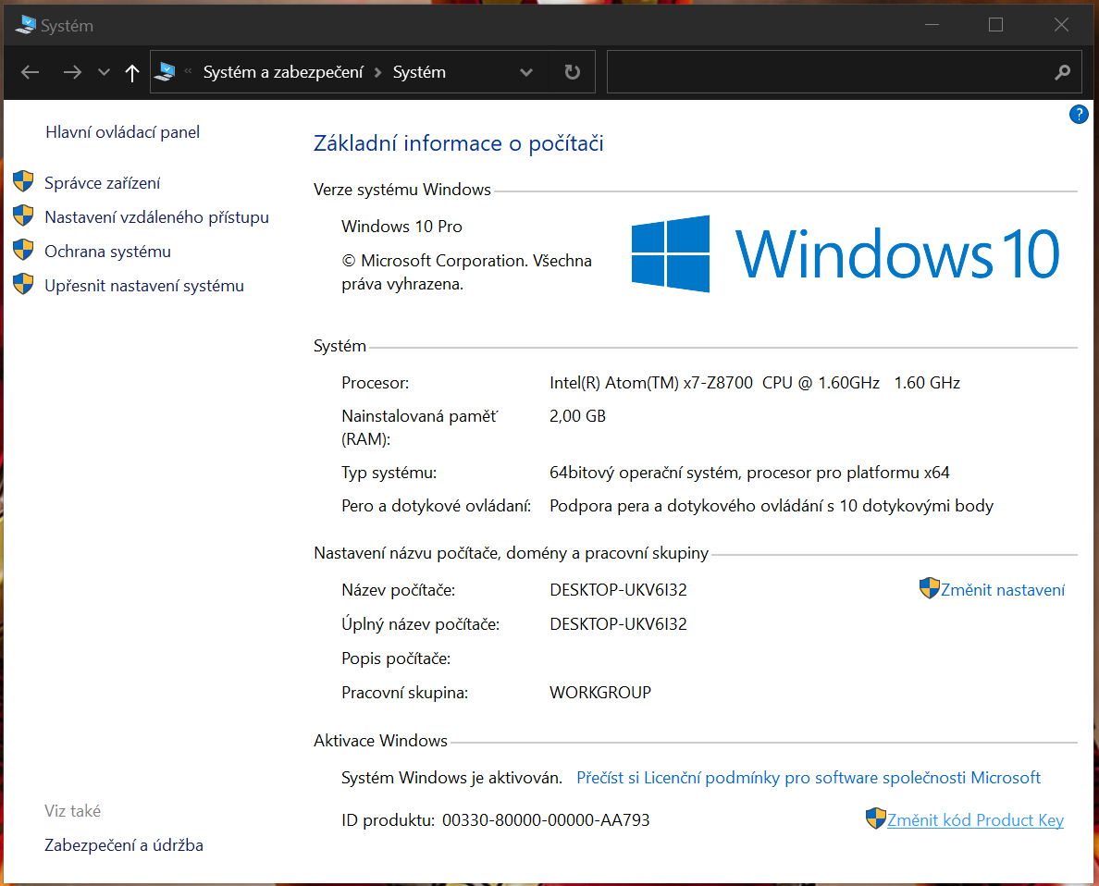Viewport: 1099px width, 886px height.
Task: Click the search magnifier icon
Action: pos(1063,71)
